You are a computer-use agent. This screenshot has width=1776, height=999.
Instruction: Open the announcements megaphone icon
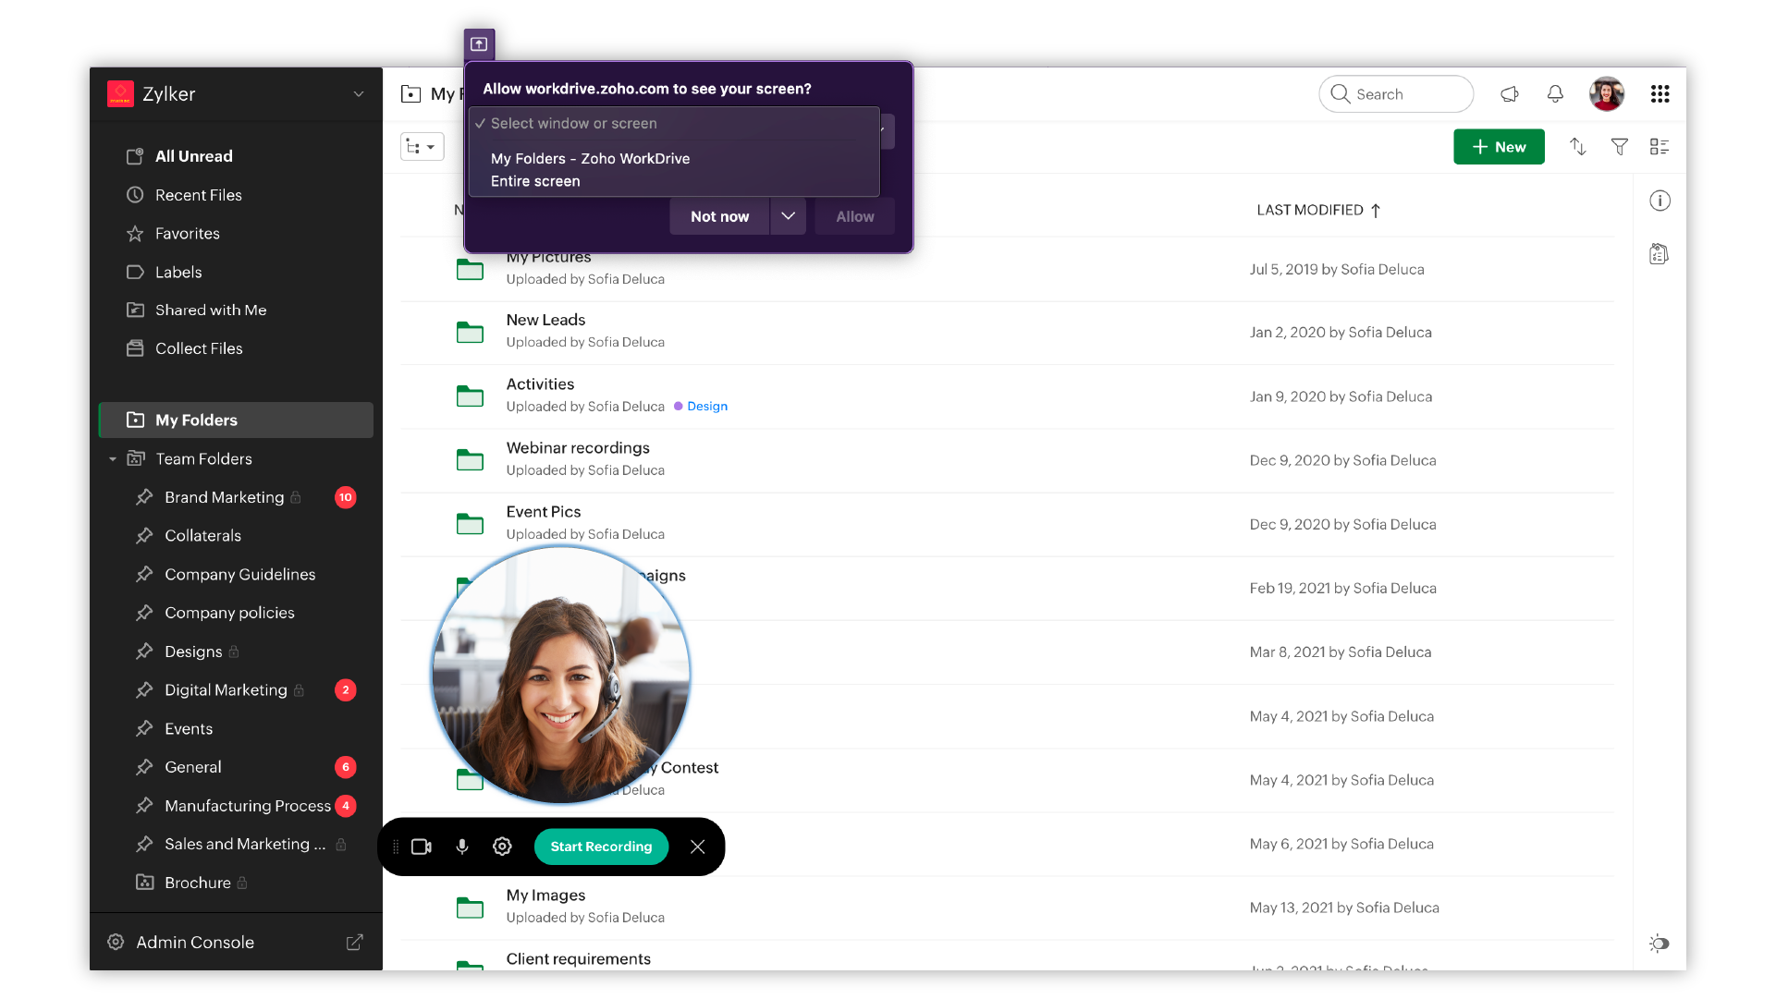1510,94
